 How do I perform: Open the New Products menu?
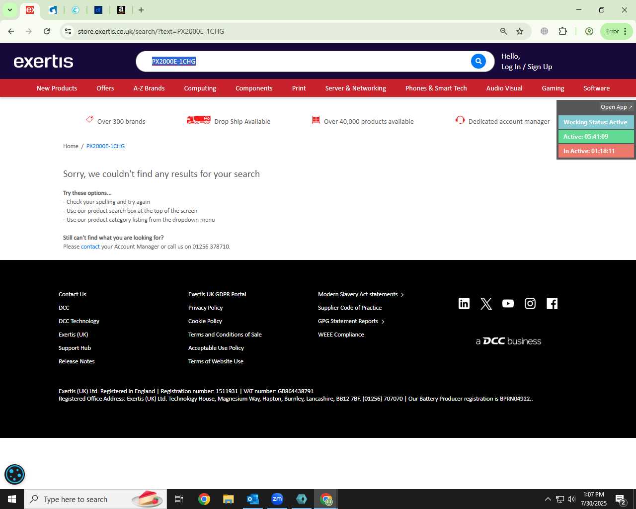point(57,88)
